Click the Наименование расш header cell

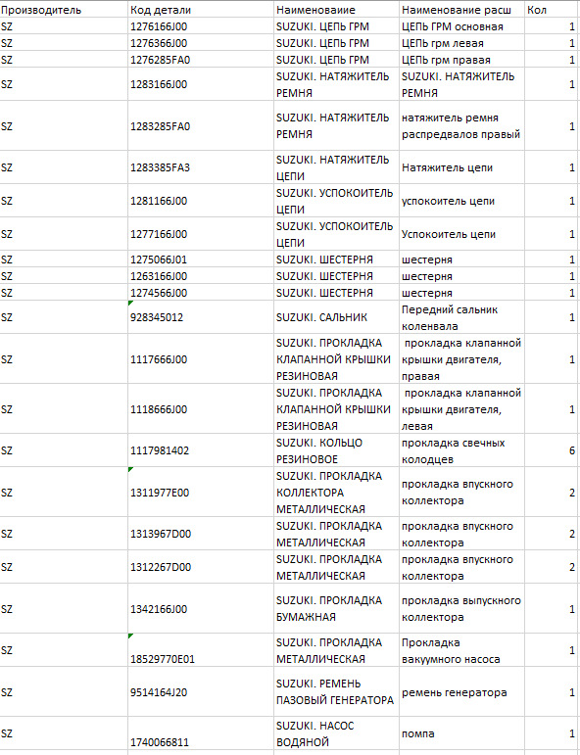click(461, 10)
